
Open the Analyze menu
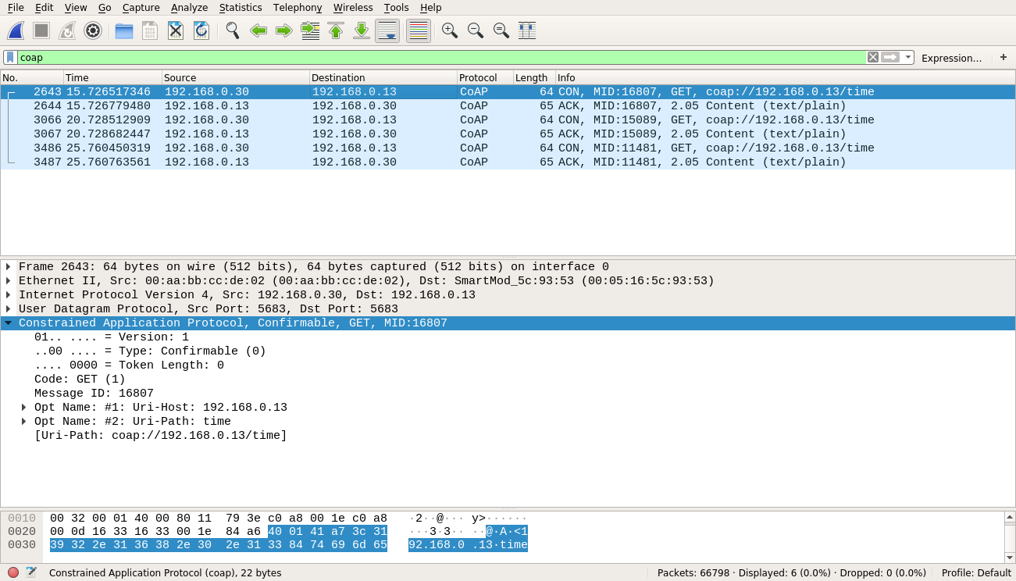pos(190,7)
